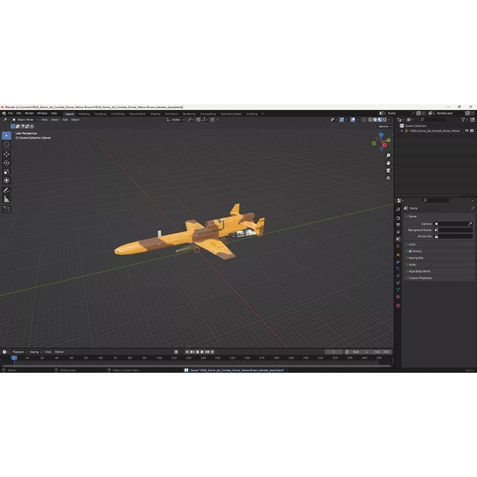Image resolution: width=477 pixels, height=477 pixels.
Task: Activate the Transform tool
Action: point(6,180)
